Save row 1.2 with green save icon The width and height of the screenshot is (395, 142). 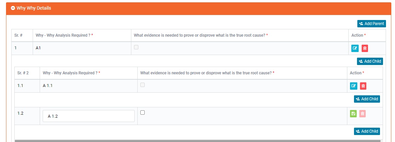click(x=353, y=114)
